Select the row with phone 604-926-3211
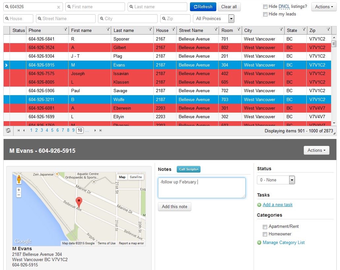The image size is (340, 270). [x=167, y=99]
